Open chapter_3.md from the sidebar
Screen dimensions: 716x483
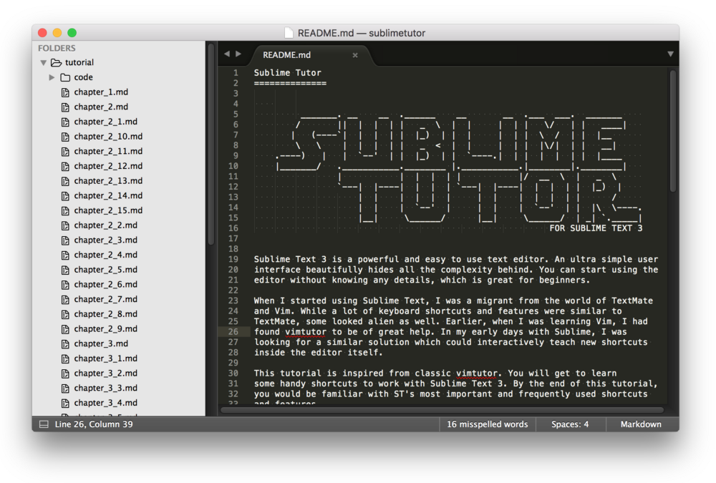click(x=101, y=343)
